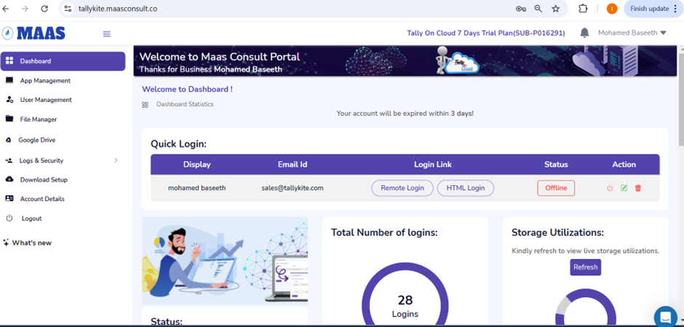The height and width of the screenshot is (327, 684).
Task: Expand the Mohamed Baseeth user dropdown
Action: (632, 33)
